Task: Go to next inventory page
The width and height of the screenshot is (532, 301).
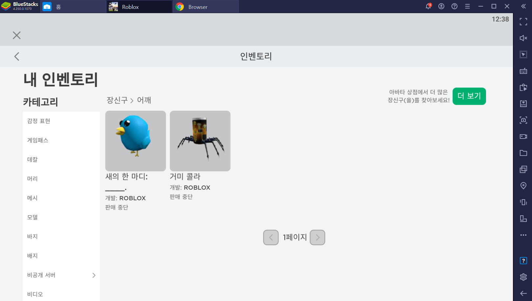Action: 317,237
